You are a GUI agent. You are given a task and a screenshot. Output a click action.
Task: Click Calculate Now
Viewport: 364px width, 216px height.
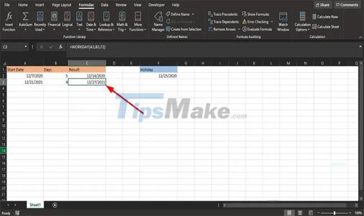click(325, 17)
